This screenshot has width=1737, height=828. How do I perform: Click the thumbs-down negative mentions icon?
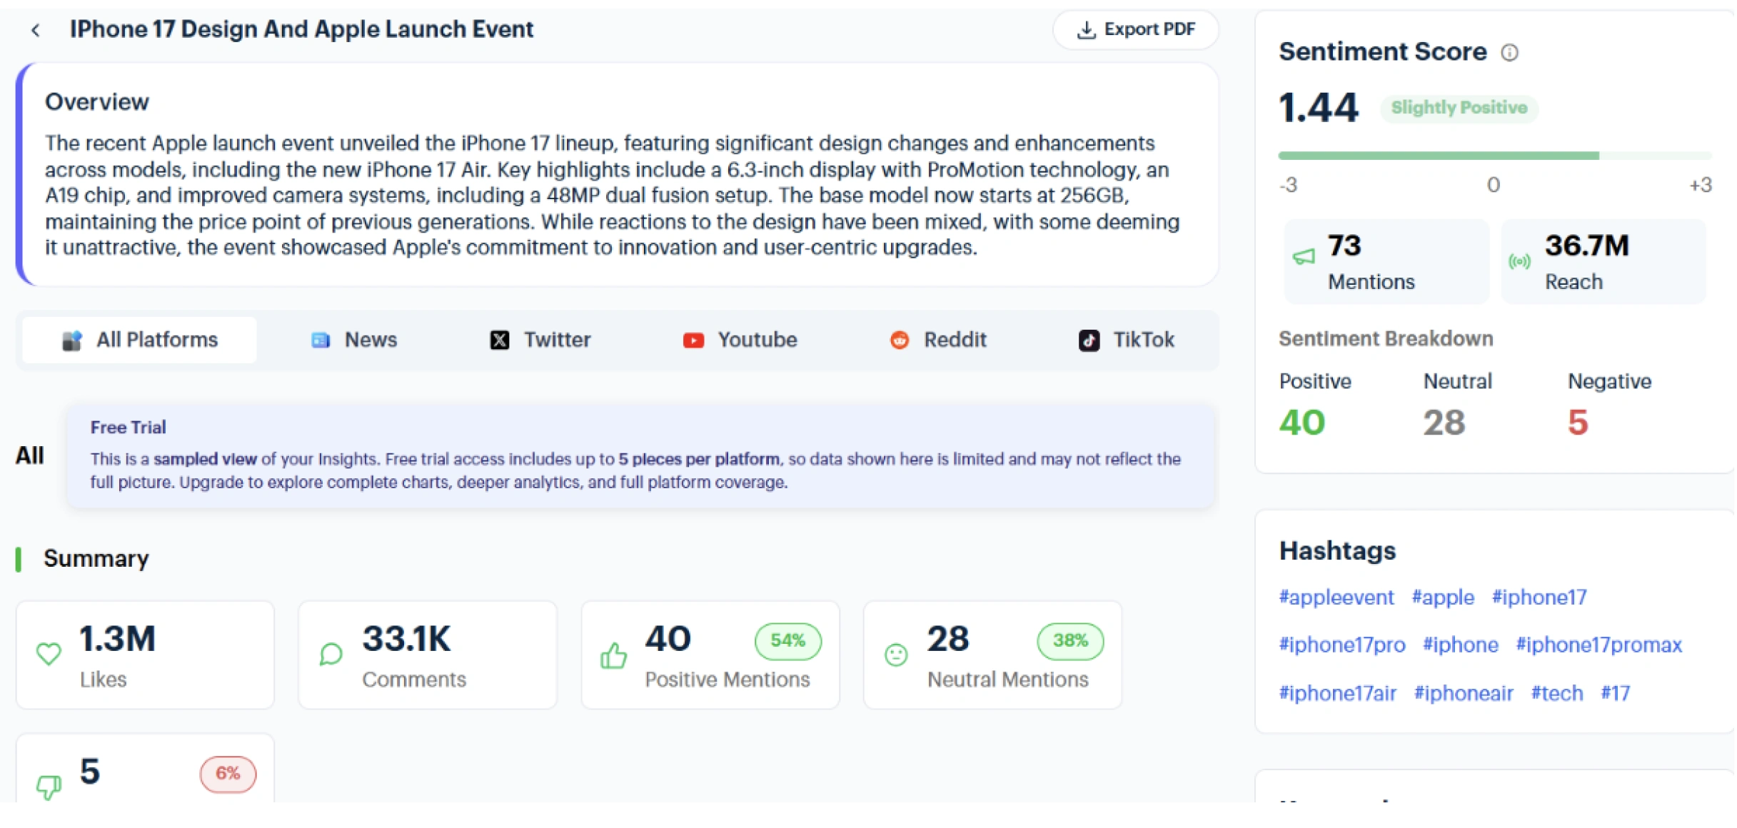click(49, 787)
